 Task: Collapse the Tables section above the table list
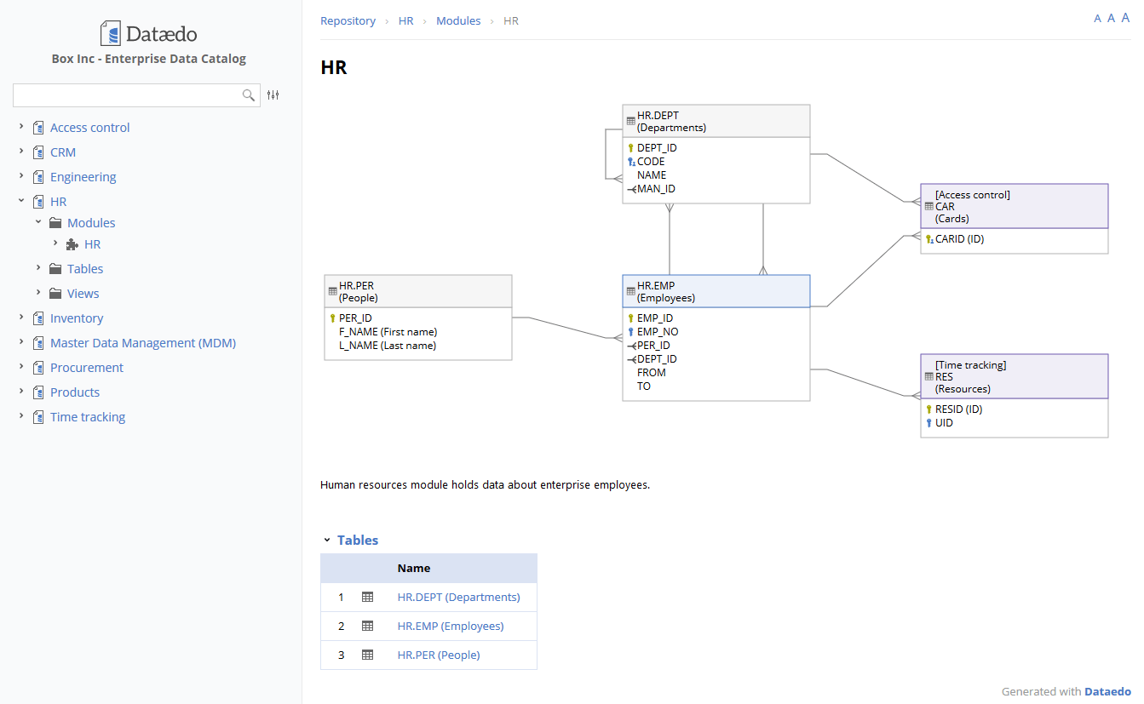click(x=326, y=540)
